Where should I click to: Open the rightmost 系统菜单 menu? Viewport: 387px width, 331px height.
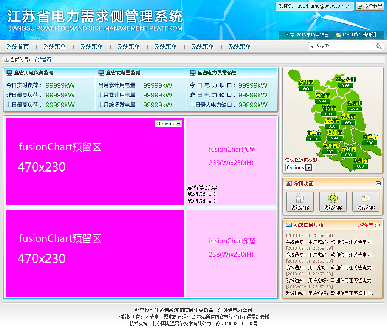239,46
